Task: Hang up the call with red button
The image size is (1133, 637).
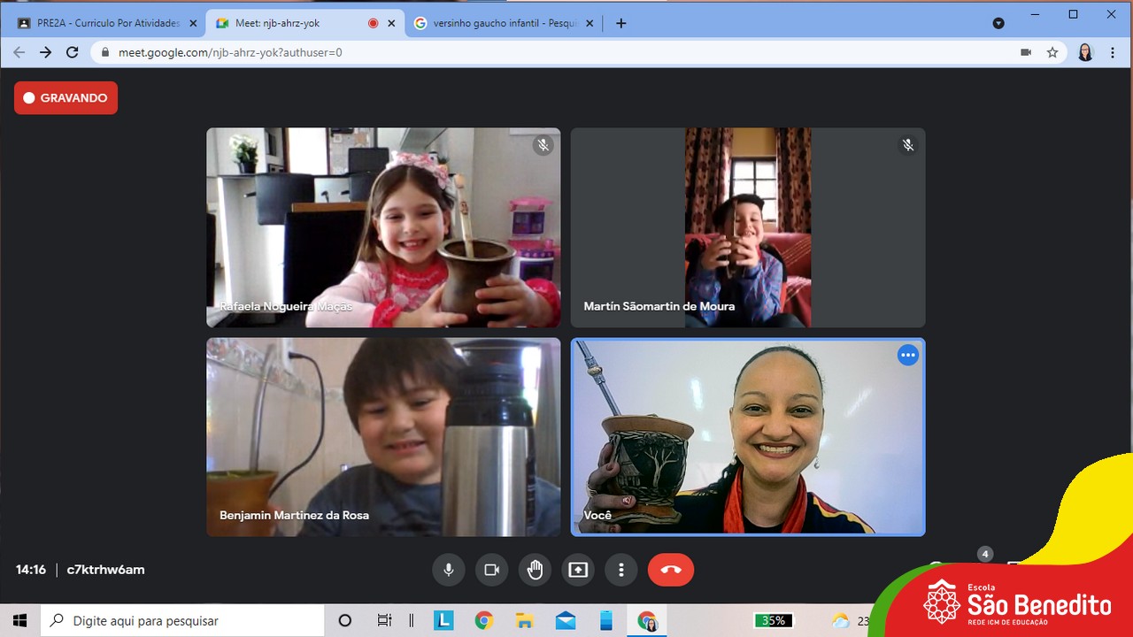Action: click(671, 570)
